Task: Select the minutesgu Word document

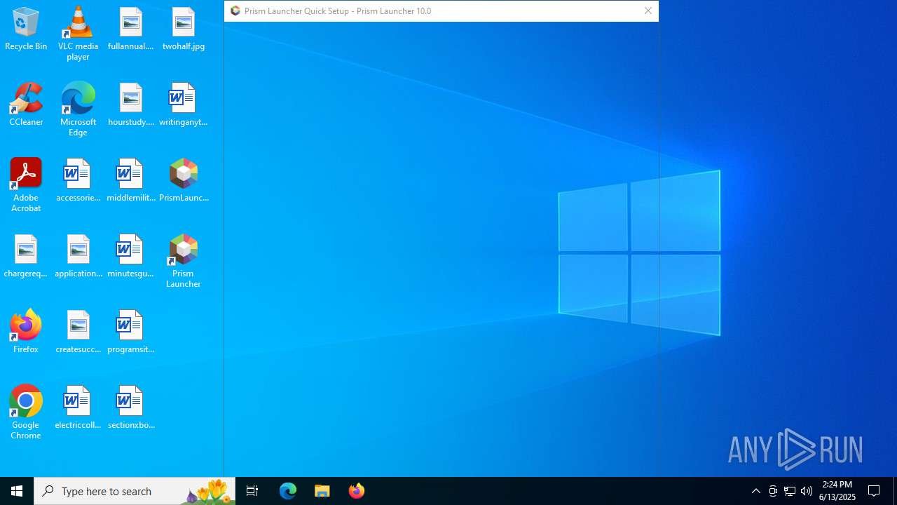Action: (x=130, y=257)
